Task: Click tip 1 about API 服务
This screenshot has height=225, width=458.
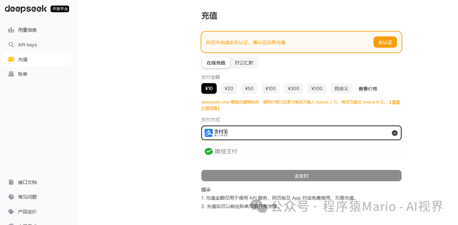Action: coord(279,198)
